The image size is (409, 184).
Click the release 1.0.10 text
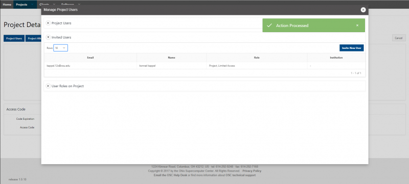point(17,179)
